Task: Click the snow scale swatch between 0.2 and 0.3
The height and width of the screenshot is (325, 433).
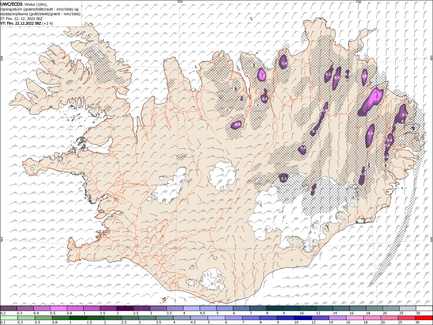Action: pos(9,308)
